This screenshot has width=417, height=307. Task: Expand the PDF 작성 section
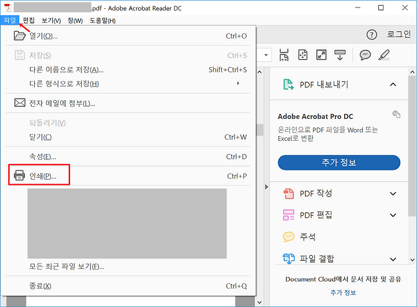coord(393,193)
